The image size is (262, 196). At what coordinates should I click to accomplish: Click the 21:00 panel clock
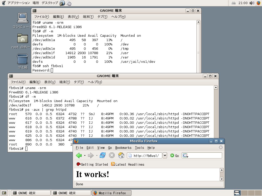[x=243, y=3]
